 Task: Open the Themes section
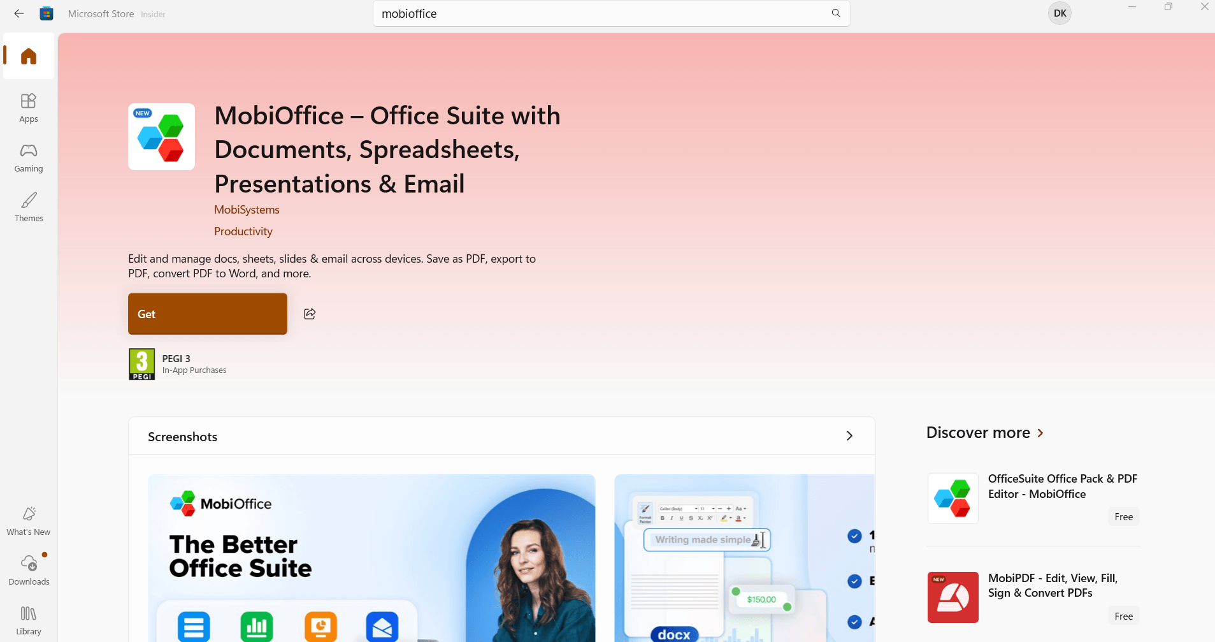click(29, 207)
